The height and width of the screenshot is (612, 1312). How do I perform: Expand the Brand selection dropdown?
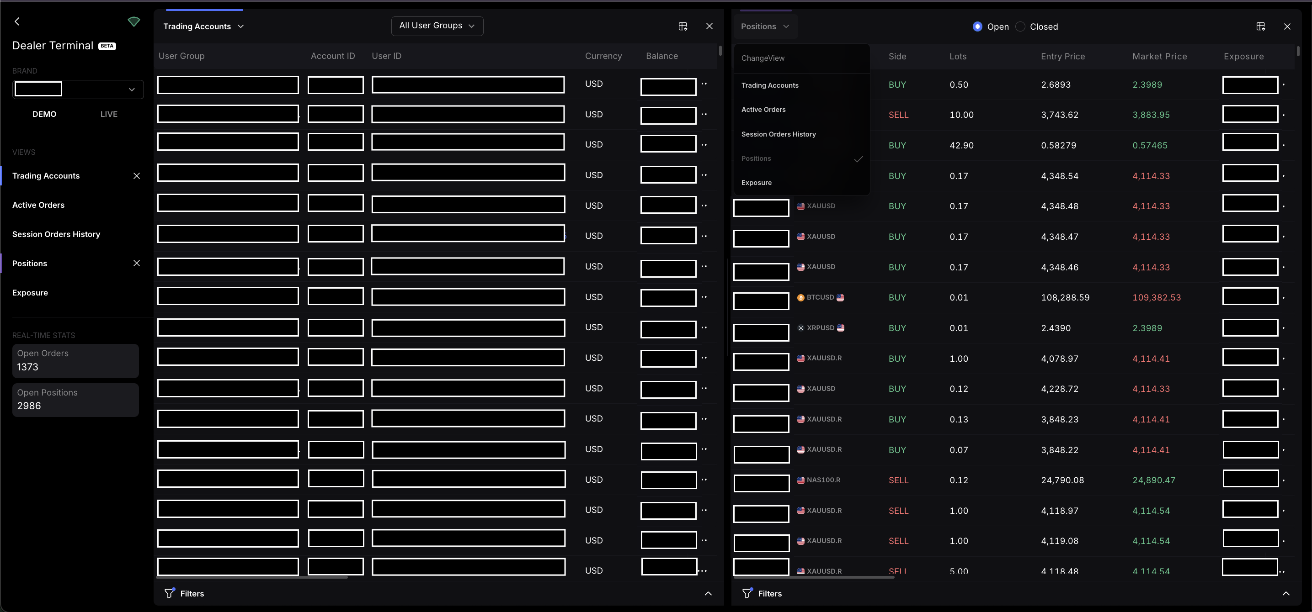tap(131, 90)
